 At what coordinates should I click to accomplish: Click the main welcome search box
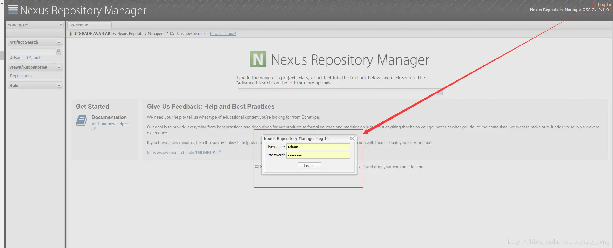337,92
